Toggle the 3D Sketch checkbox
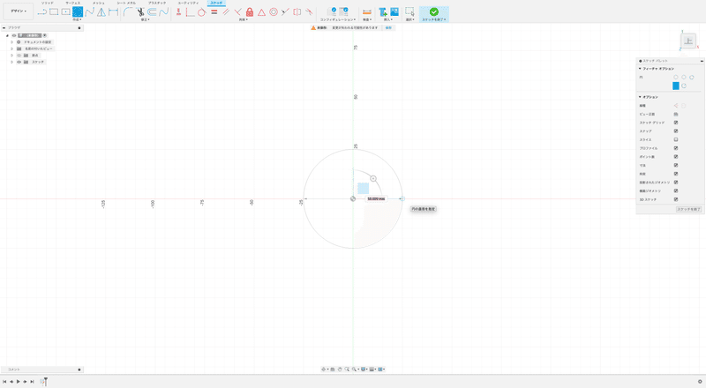Screen dimensions: 706x388 [676, 199]
